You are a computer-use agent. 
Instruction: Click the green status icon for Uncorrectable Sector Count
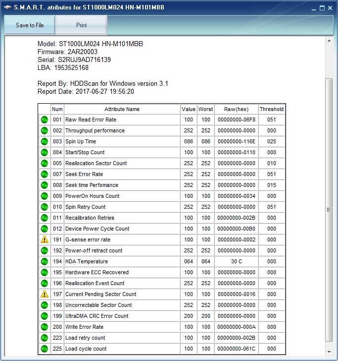pos(45,305)
